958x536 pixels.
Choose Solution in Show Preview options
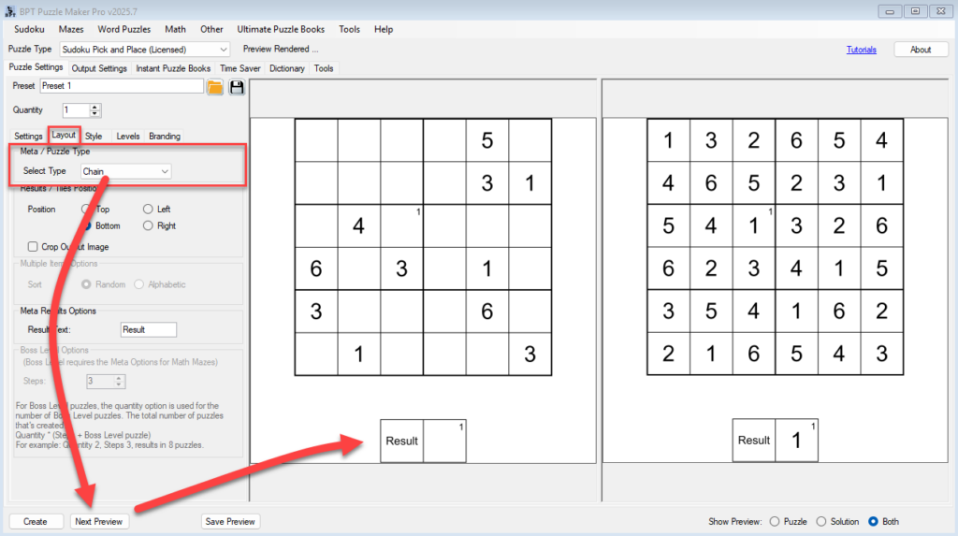point(821,522)
